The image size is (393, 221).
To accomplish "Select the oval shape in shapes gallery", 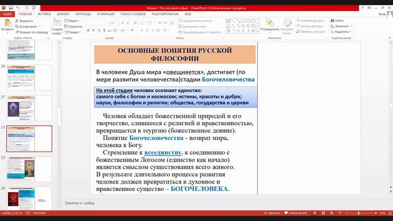I will [x=248, y=21].
